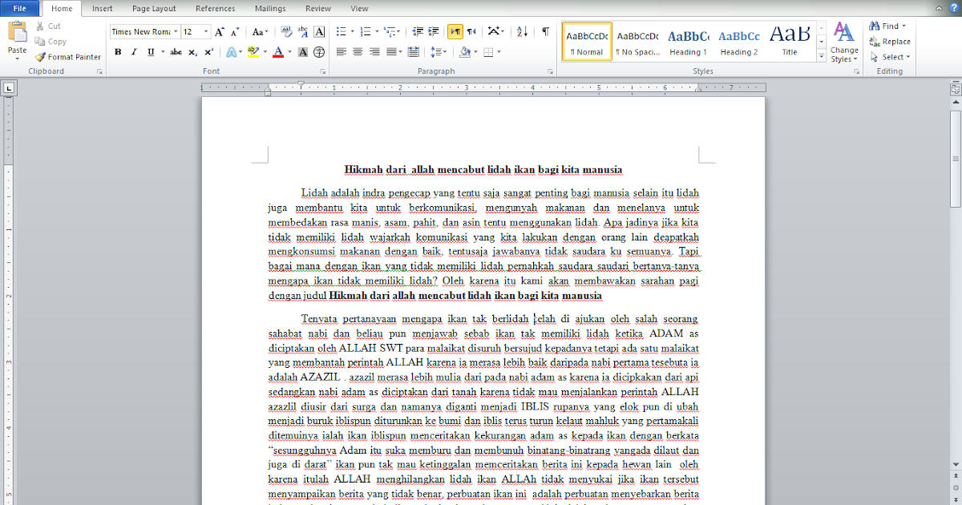Click the Sort A-Z icon
Viewport: 962px width, 505px height.
(x=522, y=32)
